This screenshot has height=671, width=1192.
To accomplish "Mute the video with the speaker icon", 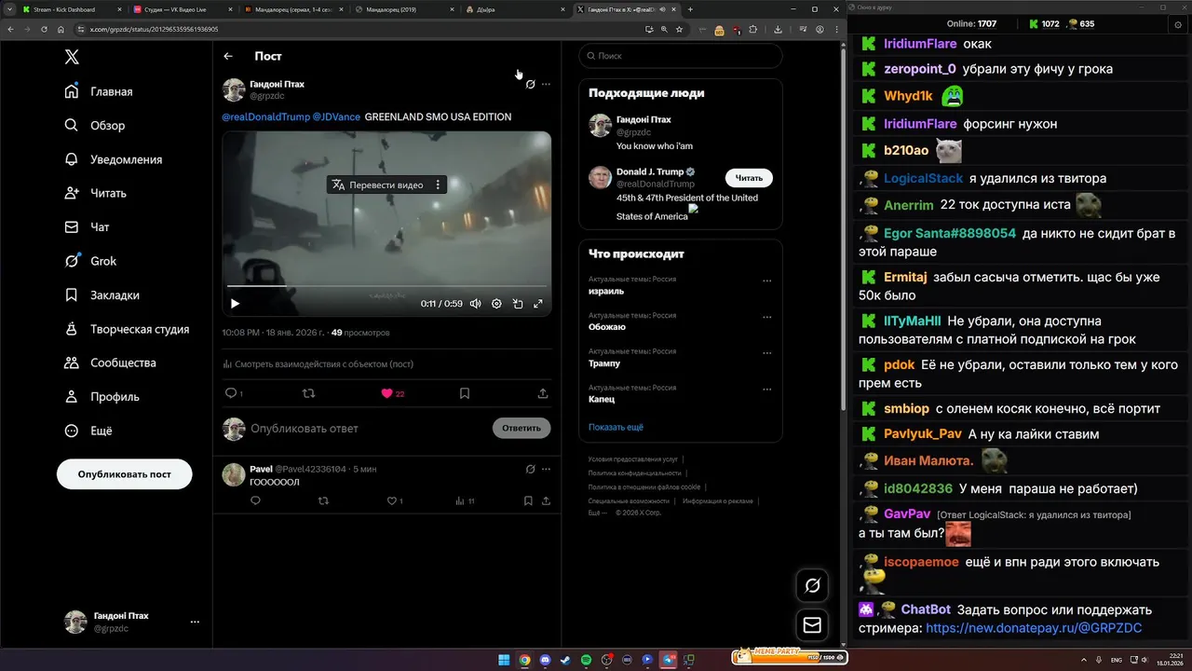I will pyautogui.click(x=475, y=303).
